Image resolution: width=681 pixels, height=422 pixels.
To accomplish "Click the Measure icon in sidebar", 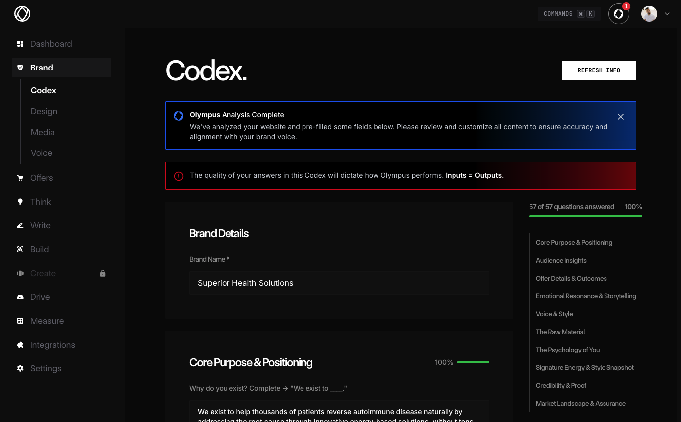I will [20, 321].
